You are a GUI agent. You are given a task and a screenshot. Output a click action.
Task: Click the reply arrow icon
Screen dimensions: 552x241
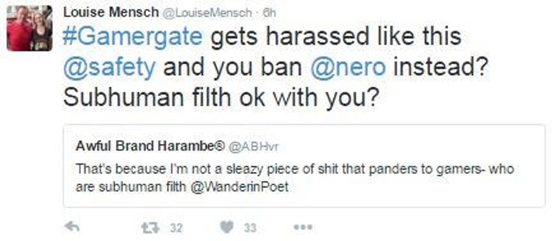pos(73,227)
